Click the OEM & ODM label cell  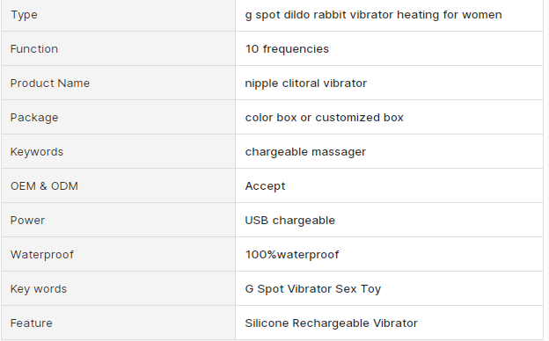[x=119, y=185]
